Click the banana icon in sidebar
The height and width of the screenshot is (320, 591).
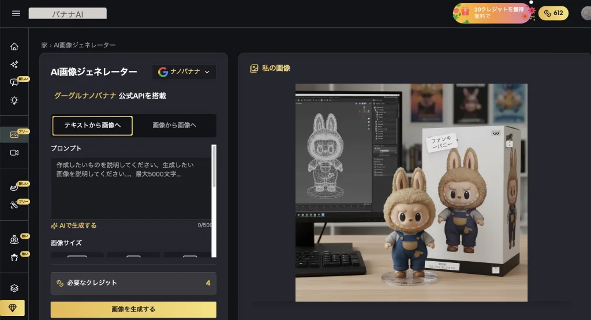tap(14, 187)
